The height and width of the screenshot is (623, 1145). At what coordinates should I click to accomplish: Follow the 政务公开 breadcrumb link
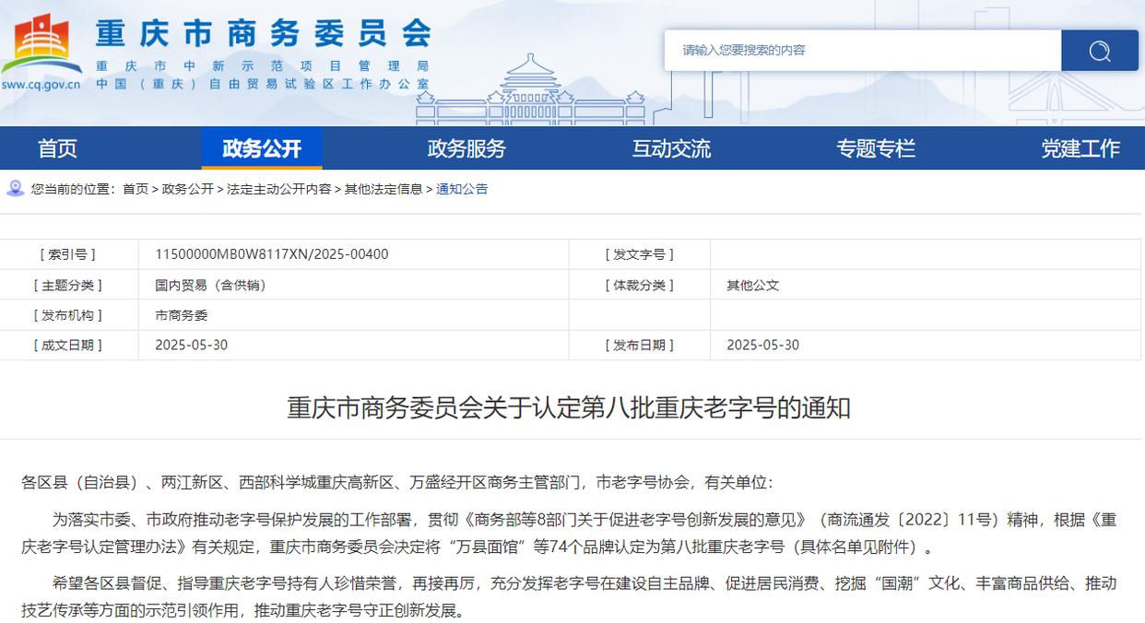click(188, 189)
